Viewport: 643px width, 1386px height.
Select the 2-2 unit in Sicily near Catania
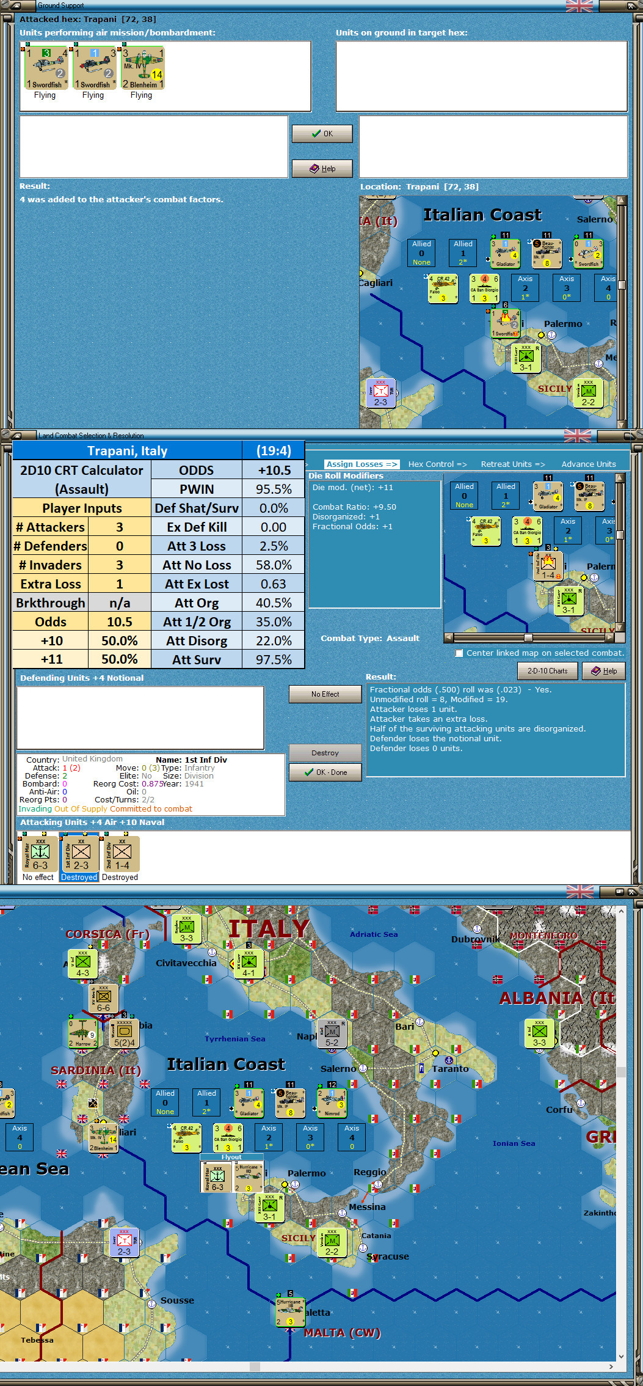click(x=332, y=1242)
